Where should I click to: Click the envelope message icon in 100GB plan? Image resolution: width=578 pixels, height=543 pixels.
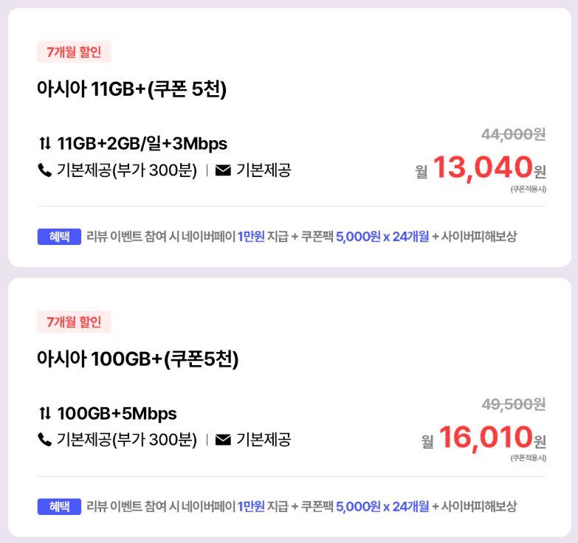coord(223,440)
